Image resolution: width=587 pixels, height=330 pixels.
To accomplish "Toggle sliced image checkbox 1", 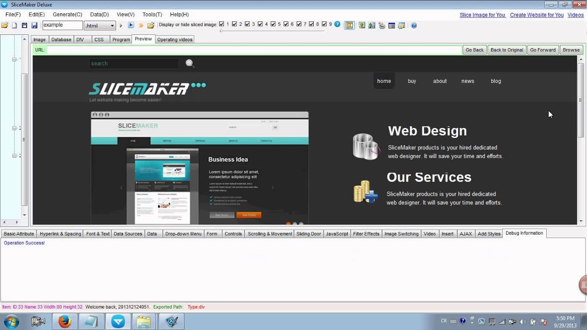I will click(x=222, y=24).
